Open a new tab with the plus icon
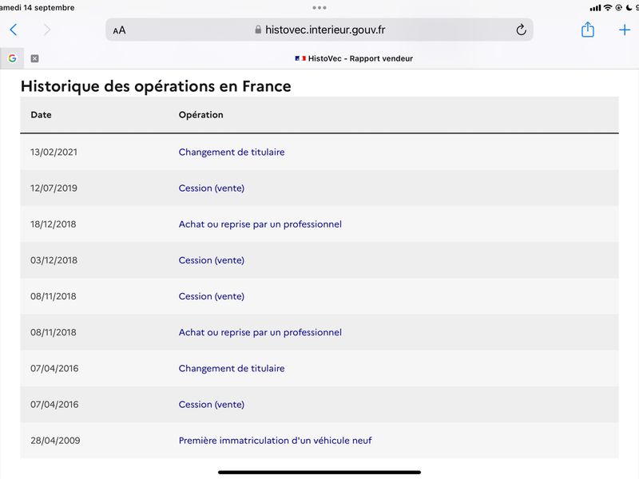639x479 pixels. (625, 30)
